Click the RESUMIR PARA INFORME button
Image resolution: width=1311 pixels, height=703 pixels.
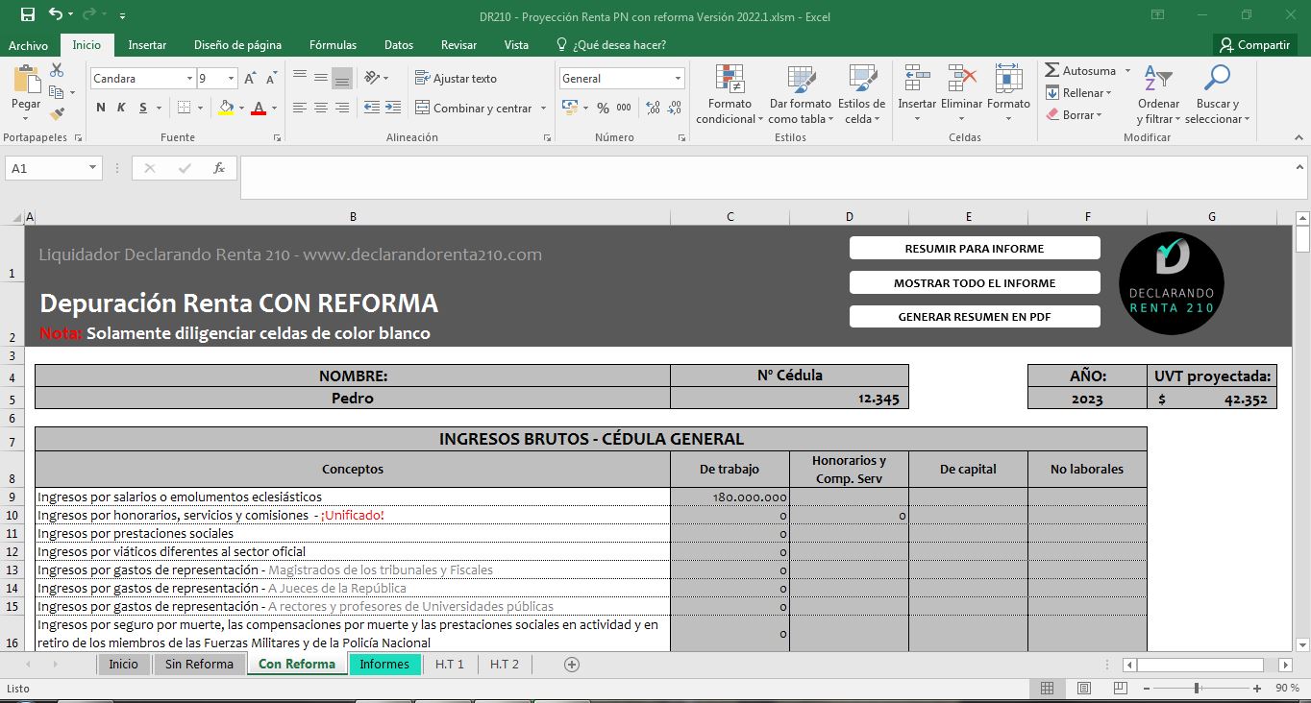(x=975, y=248)
